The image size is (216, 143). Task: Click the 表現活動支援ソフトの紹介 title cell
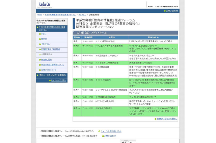pos(153,63)
